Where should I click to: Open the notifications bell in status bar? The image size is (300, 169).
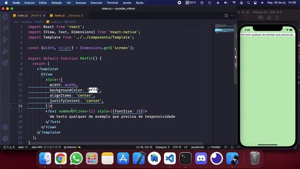pyautogui.click(x=232, y=147)
